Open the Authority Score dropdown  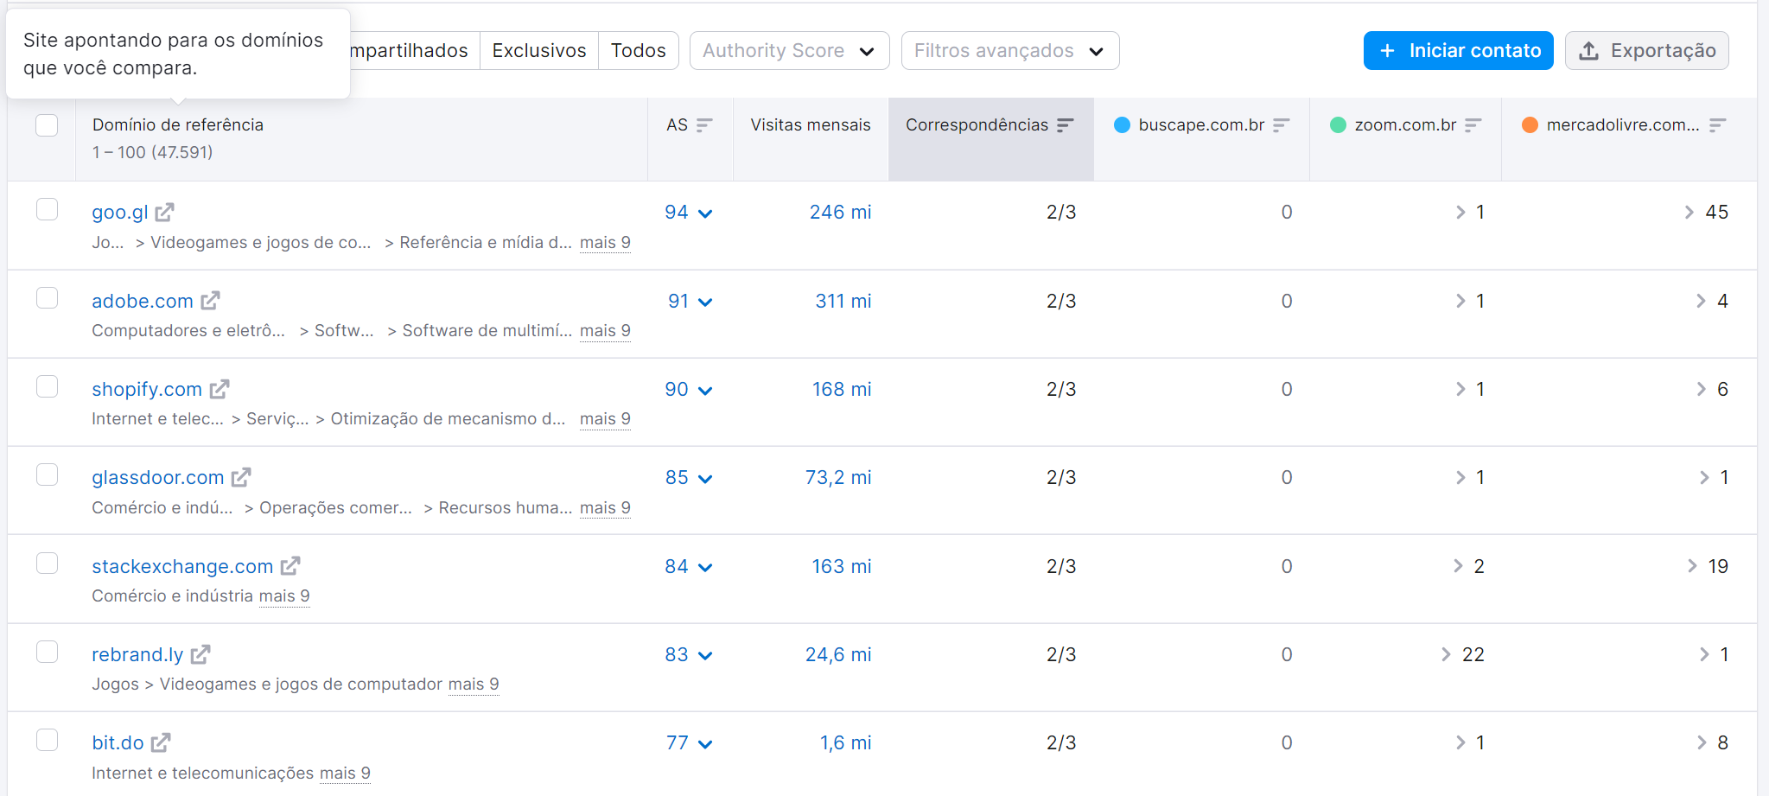(x=787, y=50)
